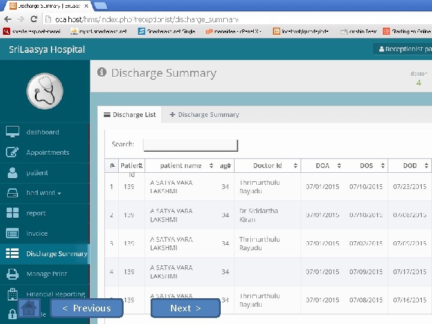Switch to the Discharge List tab
The width and height of the screenshot is (432, 324).
(130, 115)
